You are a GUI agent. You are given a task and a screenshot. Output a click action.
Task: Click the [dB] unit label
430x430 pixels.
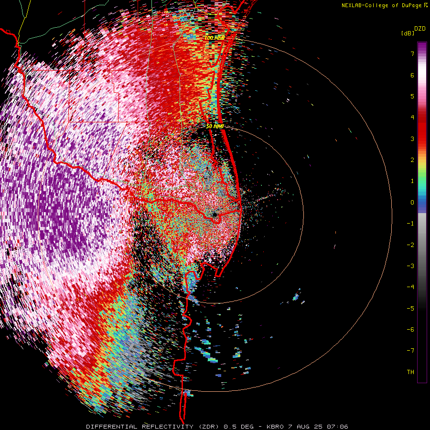408,33
